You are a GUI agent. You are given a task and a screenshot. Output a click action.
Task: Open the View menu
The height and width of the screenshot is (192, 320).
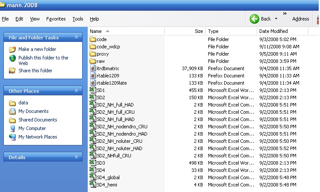tap(35, 19)
